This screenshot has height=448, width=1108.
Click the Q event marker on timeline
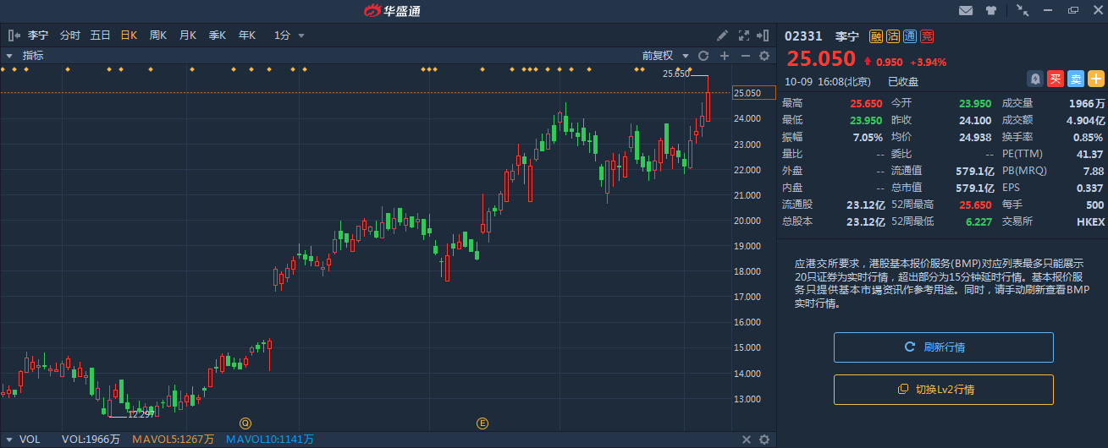[246, 423]
